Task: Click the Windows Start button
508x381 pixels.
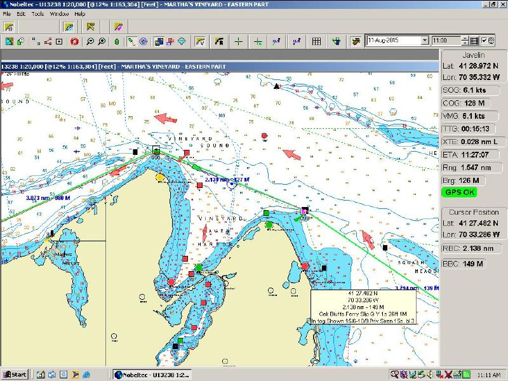Action: (x=15, y=375)
